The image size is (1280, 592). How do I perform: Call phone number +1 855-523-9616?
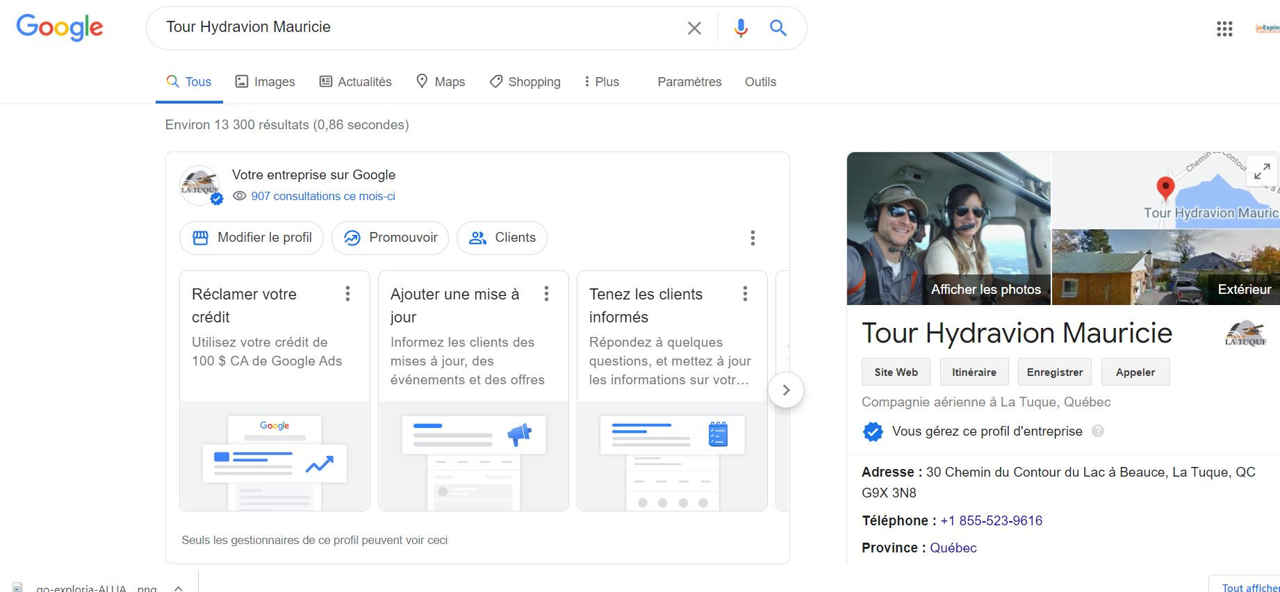coord(991,520)
